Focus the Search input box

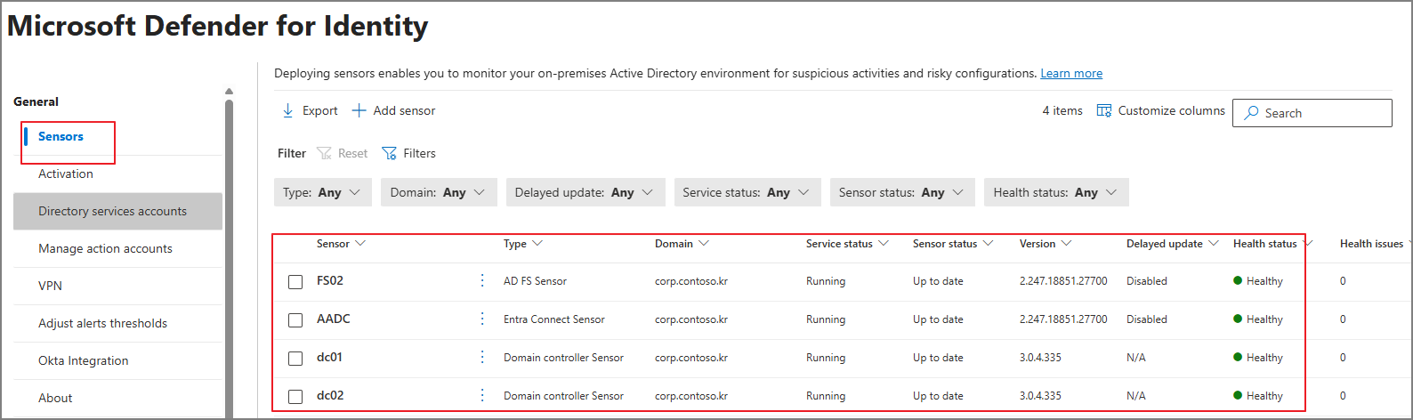click(x=1312, y=113)
